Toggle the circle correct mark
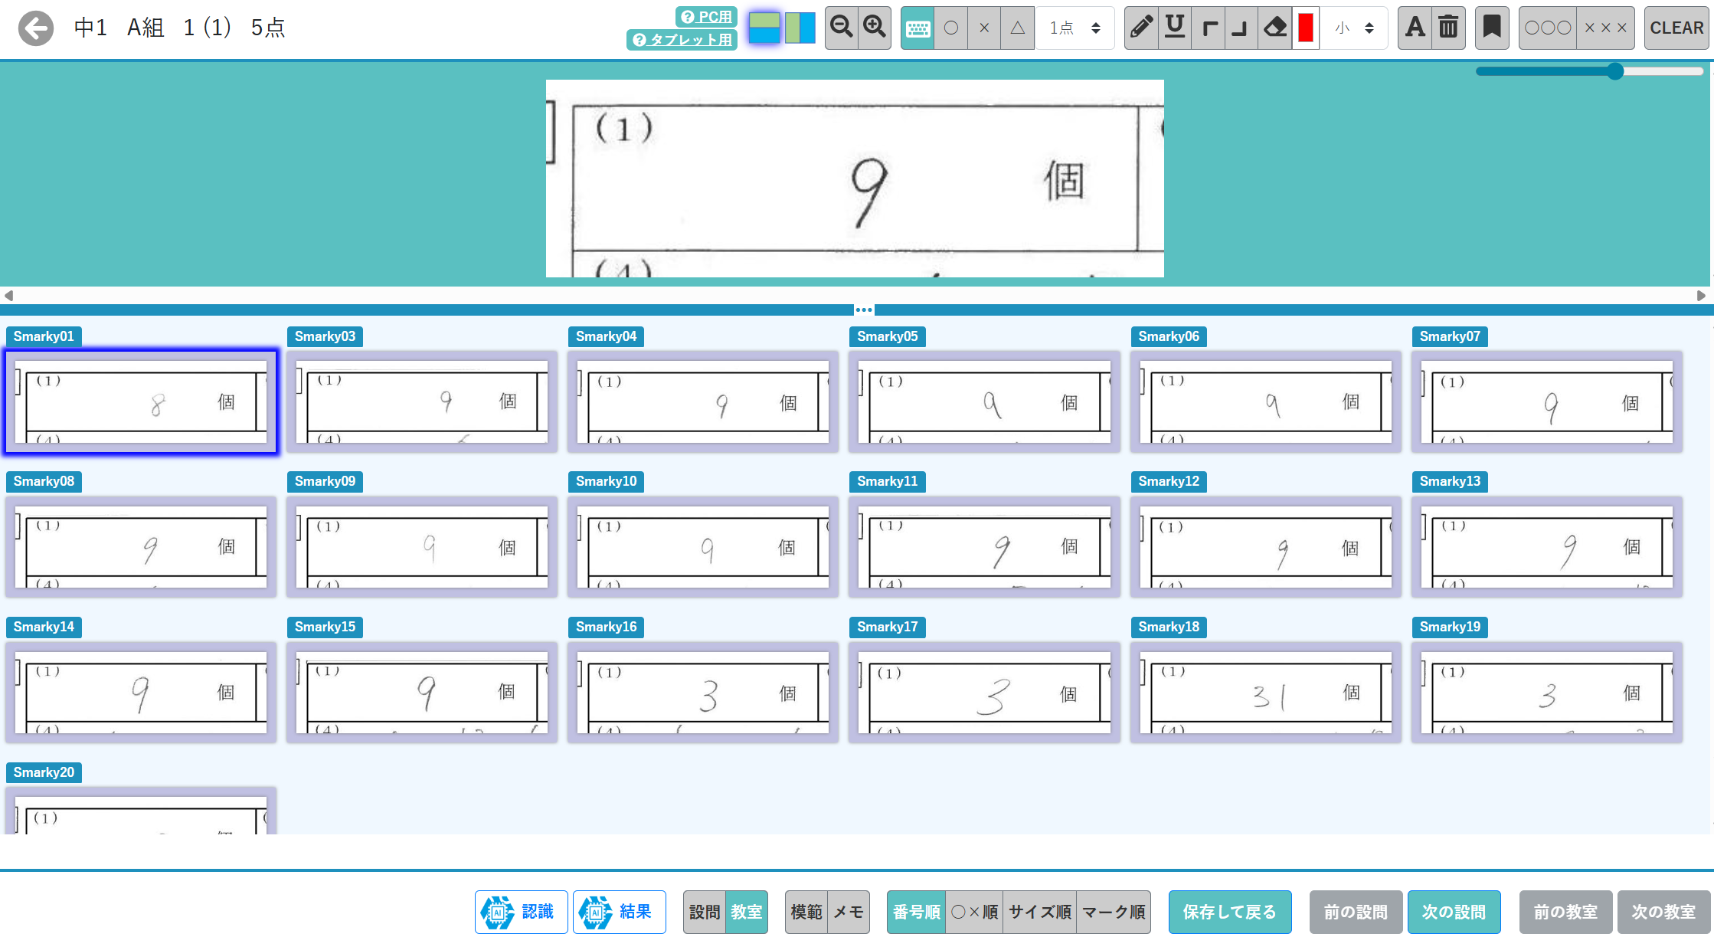 951,28
